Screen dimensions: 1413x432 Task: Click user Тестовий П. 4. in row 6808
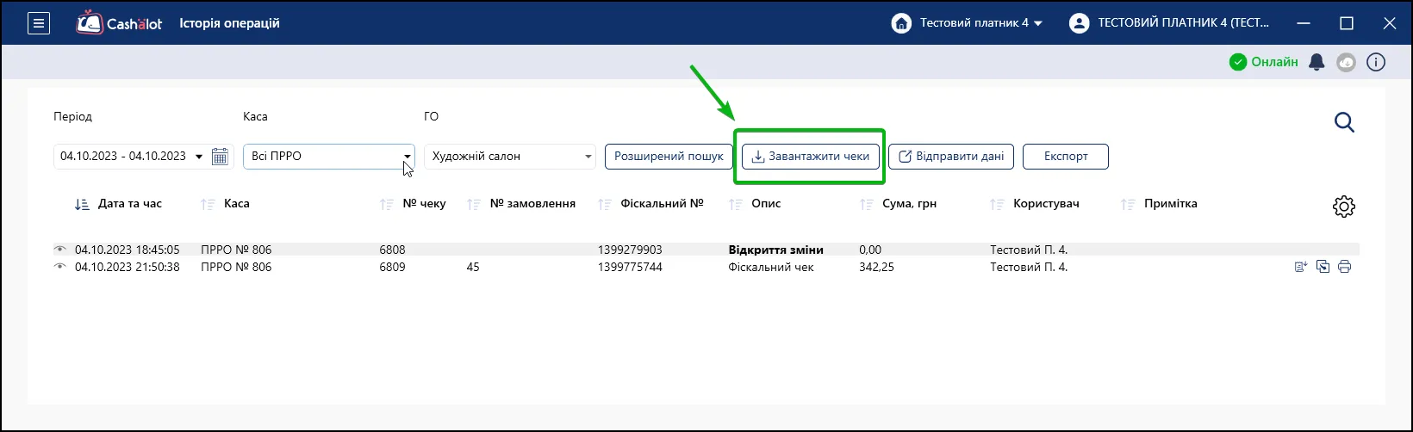pyautogui.click(x=1029, y=250)
